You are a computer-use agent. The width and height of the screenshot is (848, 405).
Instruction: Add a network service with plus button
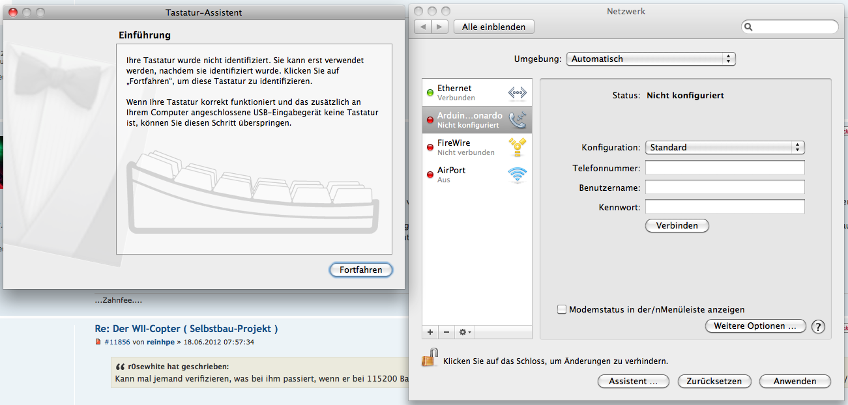point(430,332)
